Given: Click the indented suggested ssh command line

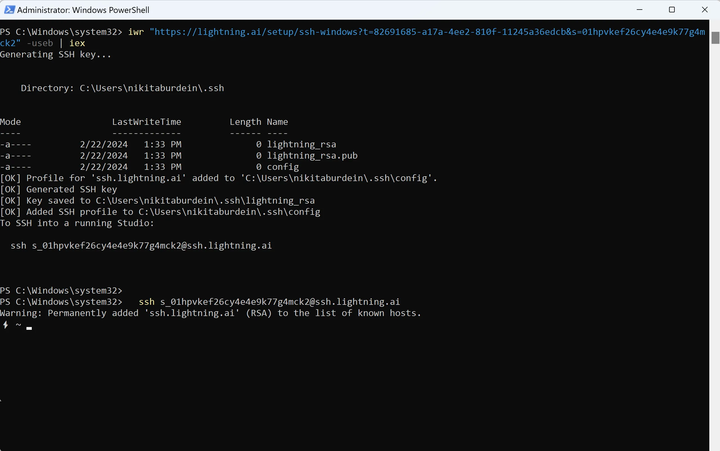Looking at the screenshot, I should pyautogui.click(x=141, y=246).
